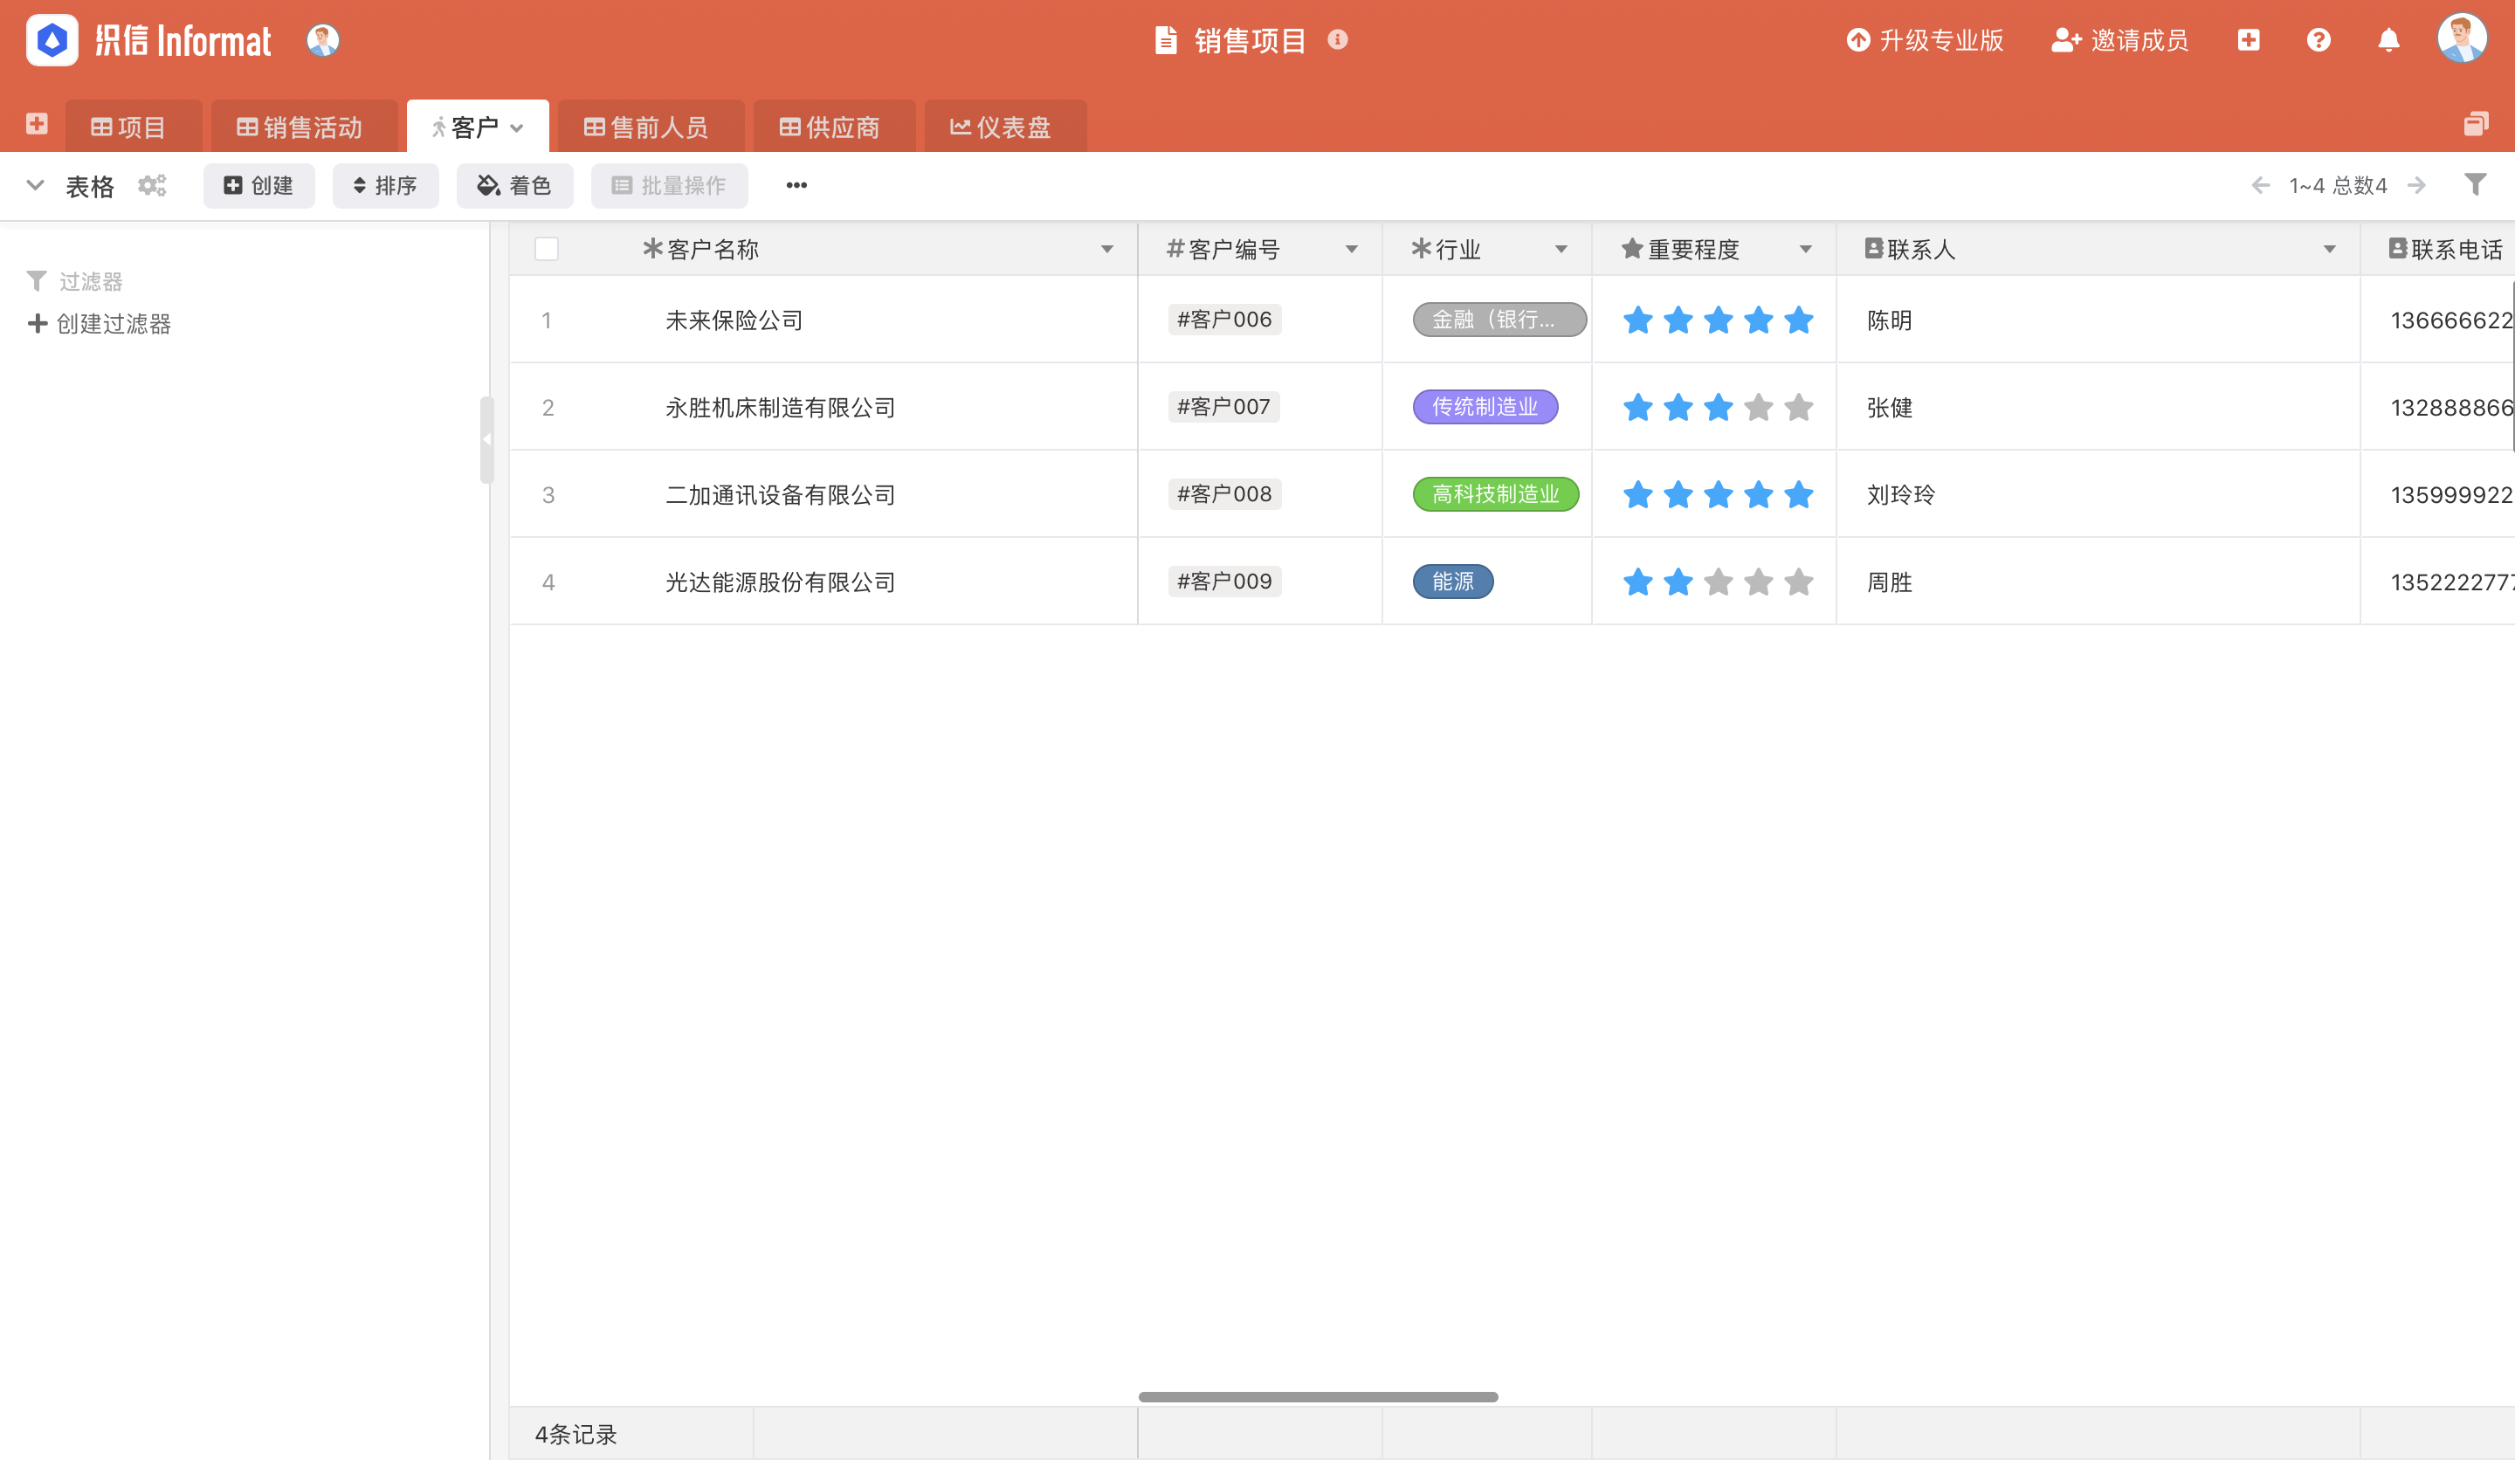
Task: Click the add new app plus icon
Action: point(2249,40)
